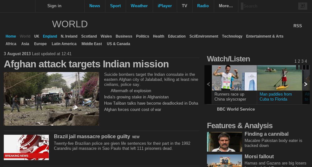Click the search magnifier icon
Screen dimensions: 312x167
tap(303, 6)
